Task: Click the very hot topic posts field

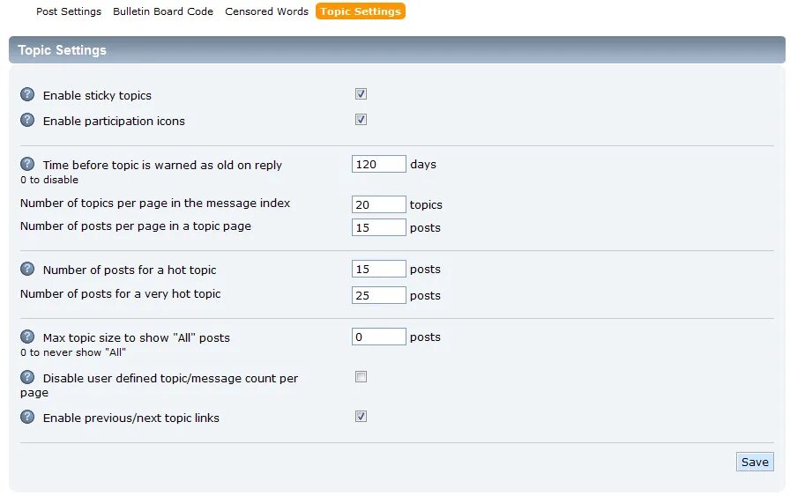Action: (378, 295)
